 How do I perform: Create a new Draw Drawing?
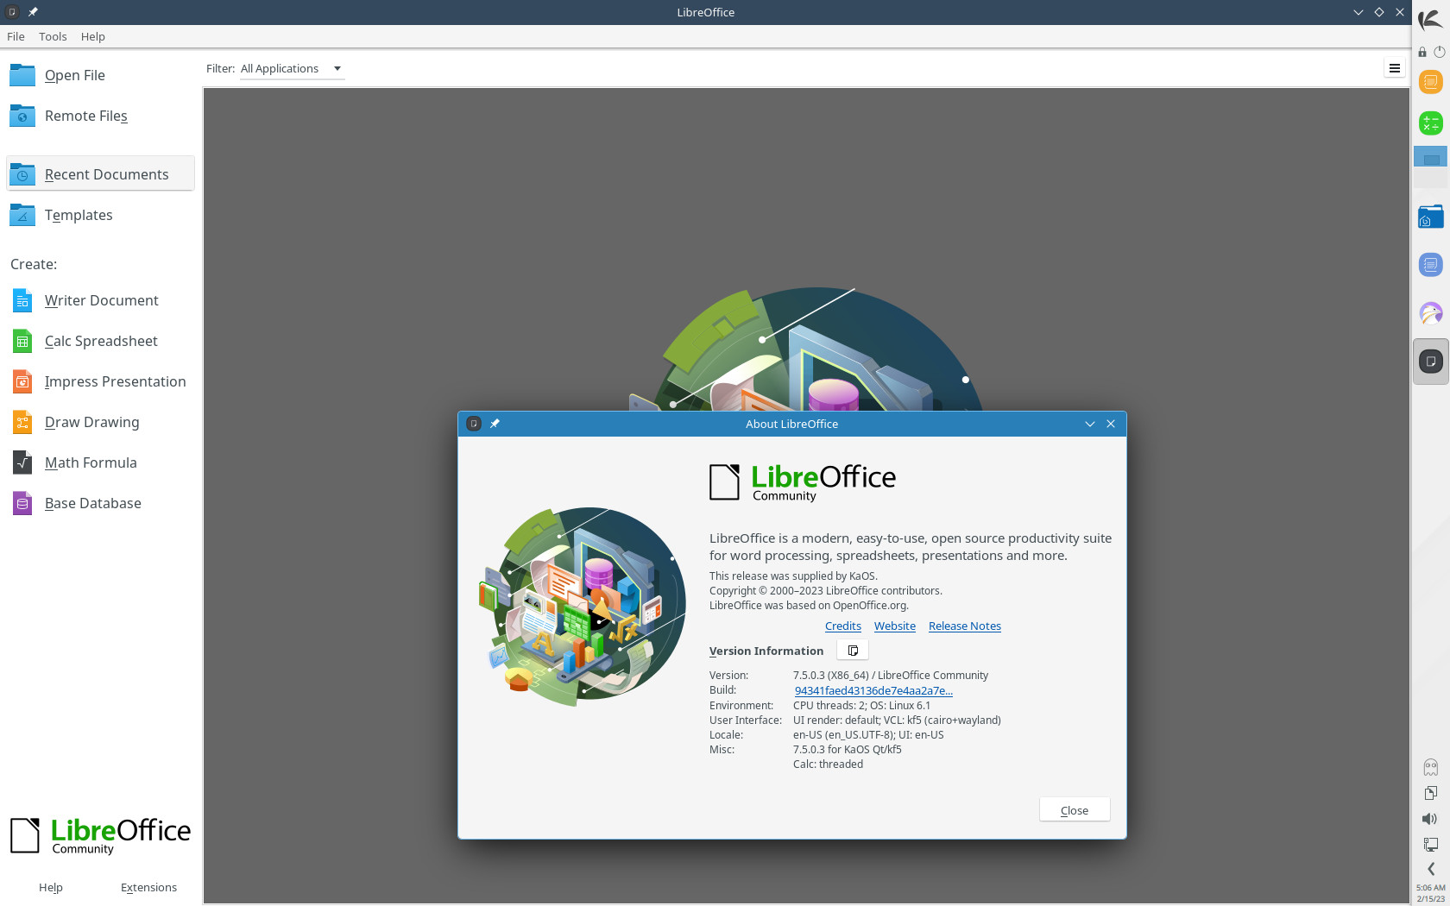(x=100, y=422)
